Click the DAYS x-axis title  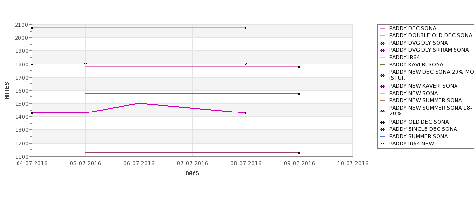pyautogui.click(x=192, y=173)
